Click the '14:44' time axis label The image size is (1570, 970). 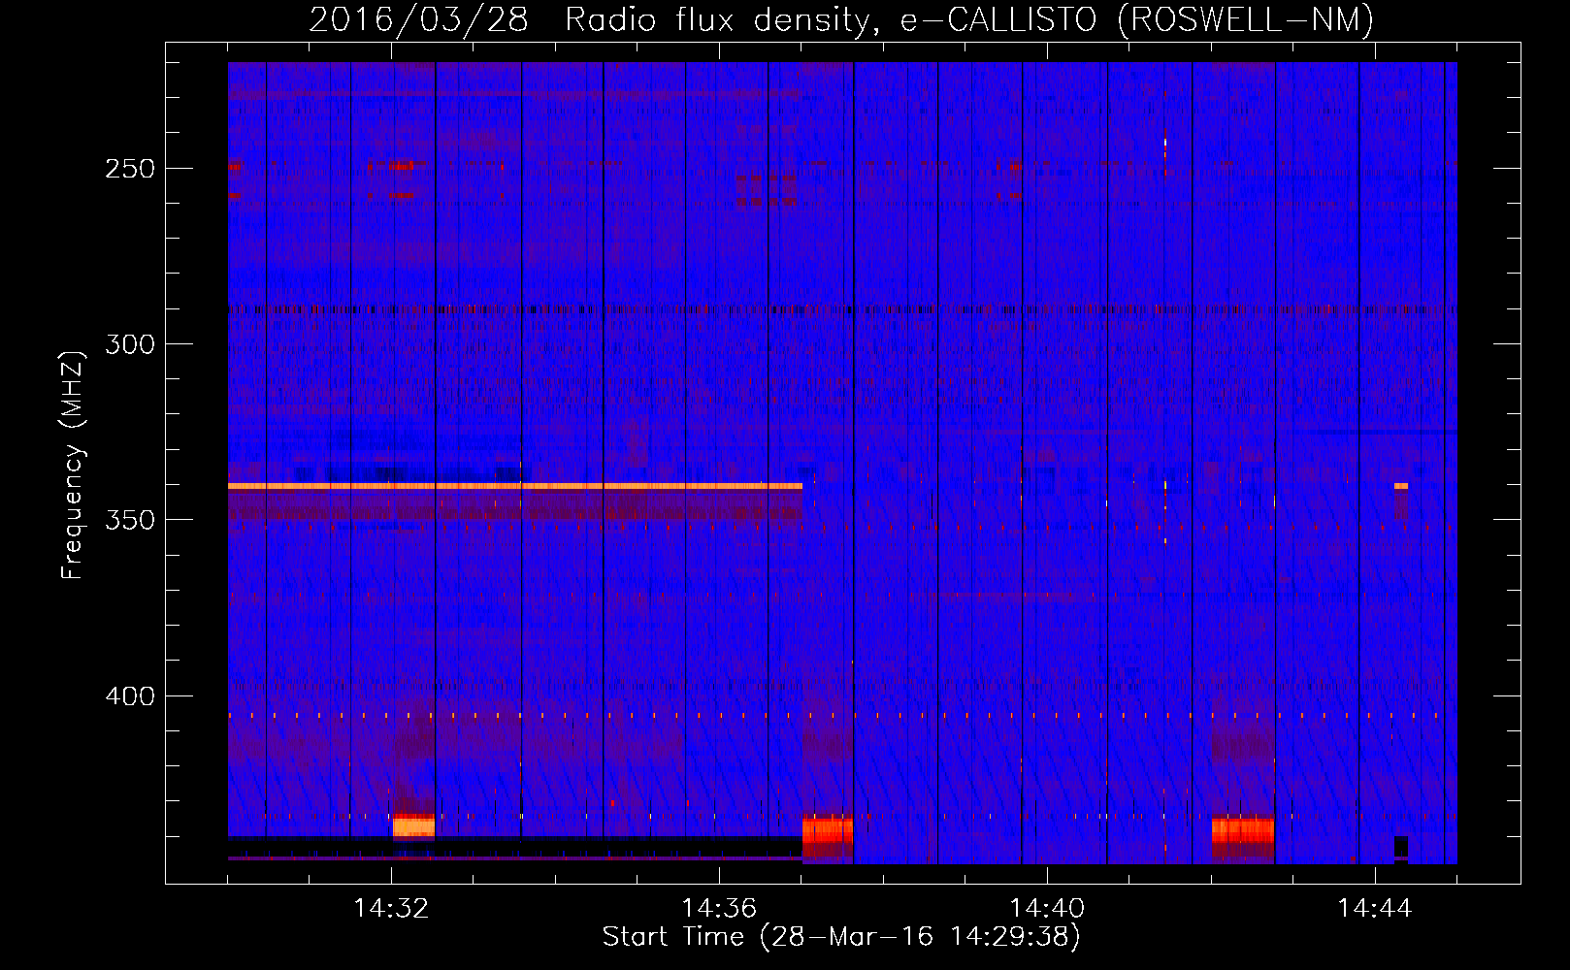click(x=1375, y=909)
